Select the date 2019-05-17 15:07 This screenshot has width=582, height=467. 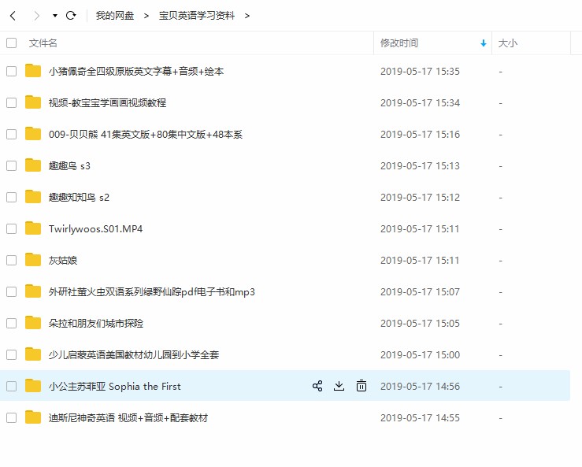[x=421, y=292]
